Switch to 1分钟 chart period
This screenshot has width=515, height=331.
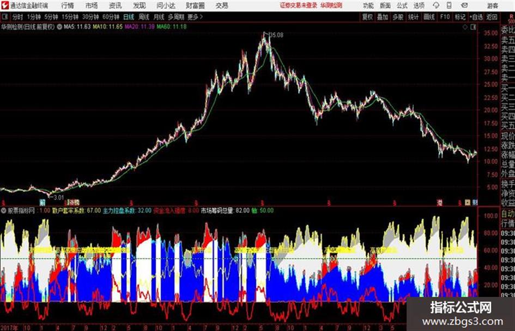[x=34, y=17]
